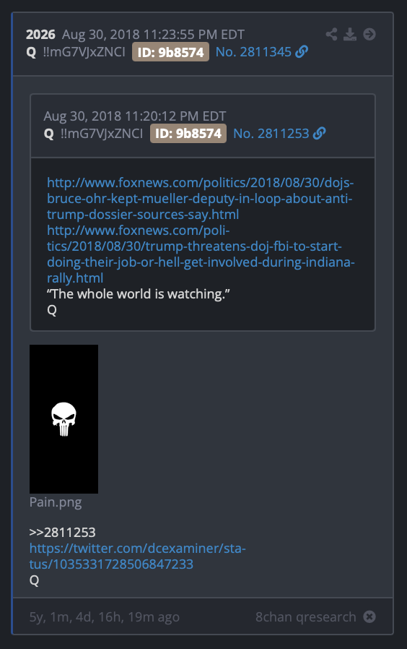Click the Q !!mG7VJxZNCI tripcode in main header
The width and height of the screenshot is (407, 649).
point(76,52)
